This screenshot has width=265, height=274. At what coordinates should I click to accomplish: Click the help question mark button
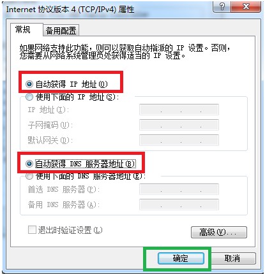pos(222,6)
